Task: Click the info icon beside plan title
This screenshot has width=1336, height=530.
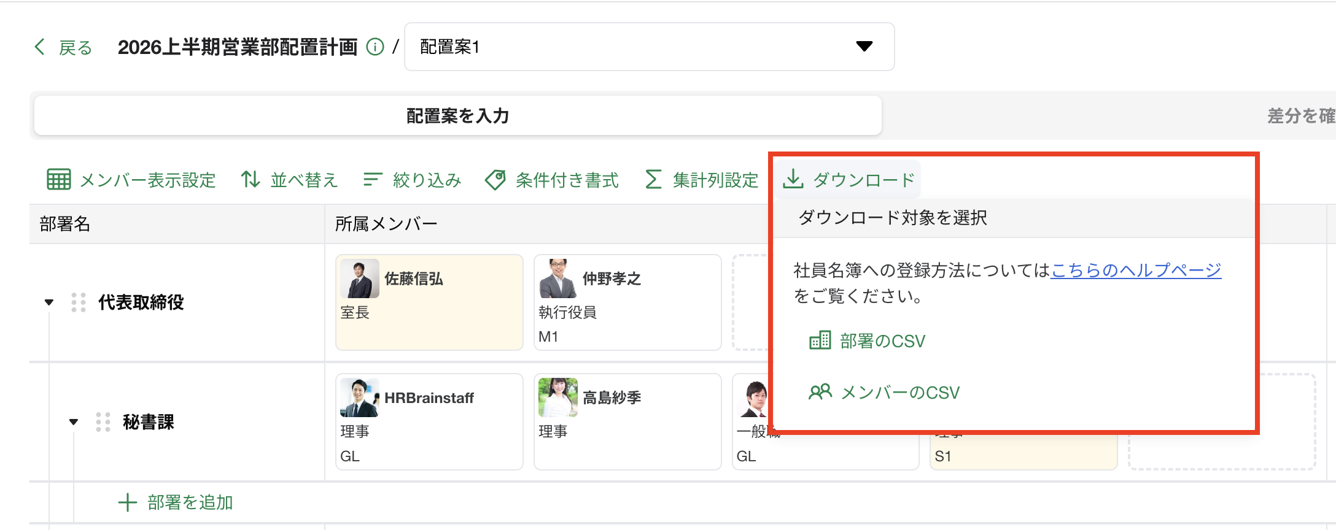Action: [375, 47]
